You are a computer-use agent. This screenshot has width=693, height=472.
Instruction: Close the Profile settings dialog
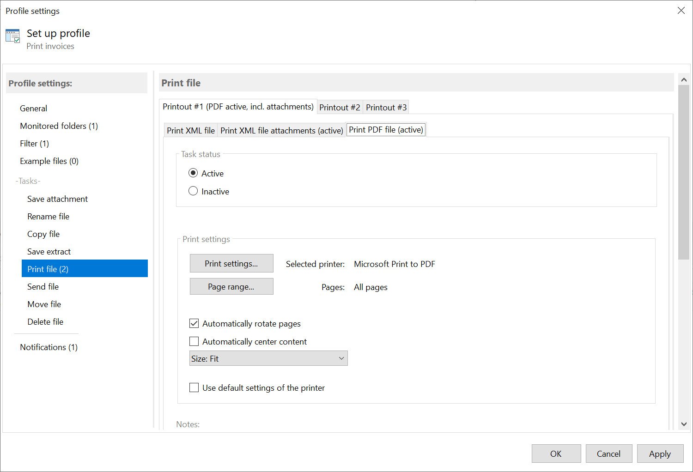[x=681, y=10]
